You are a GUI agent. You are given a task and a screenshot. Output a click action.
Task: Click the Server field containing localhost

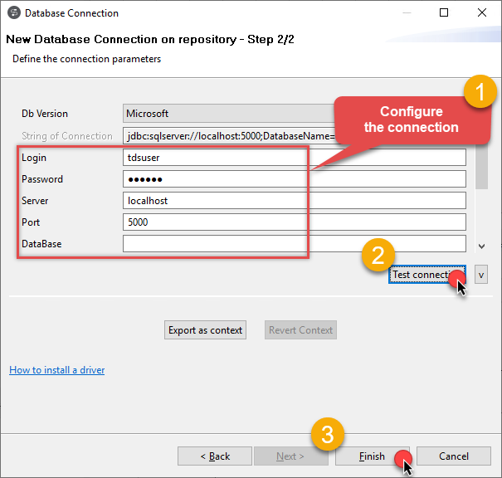click(295, 201)
